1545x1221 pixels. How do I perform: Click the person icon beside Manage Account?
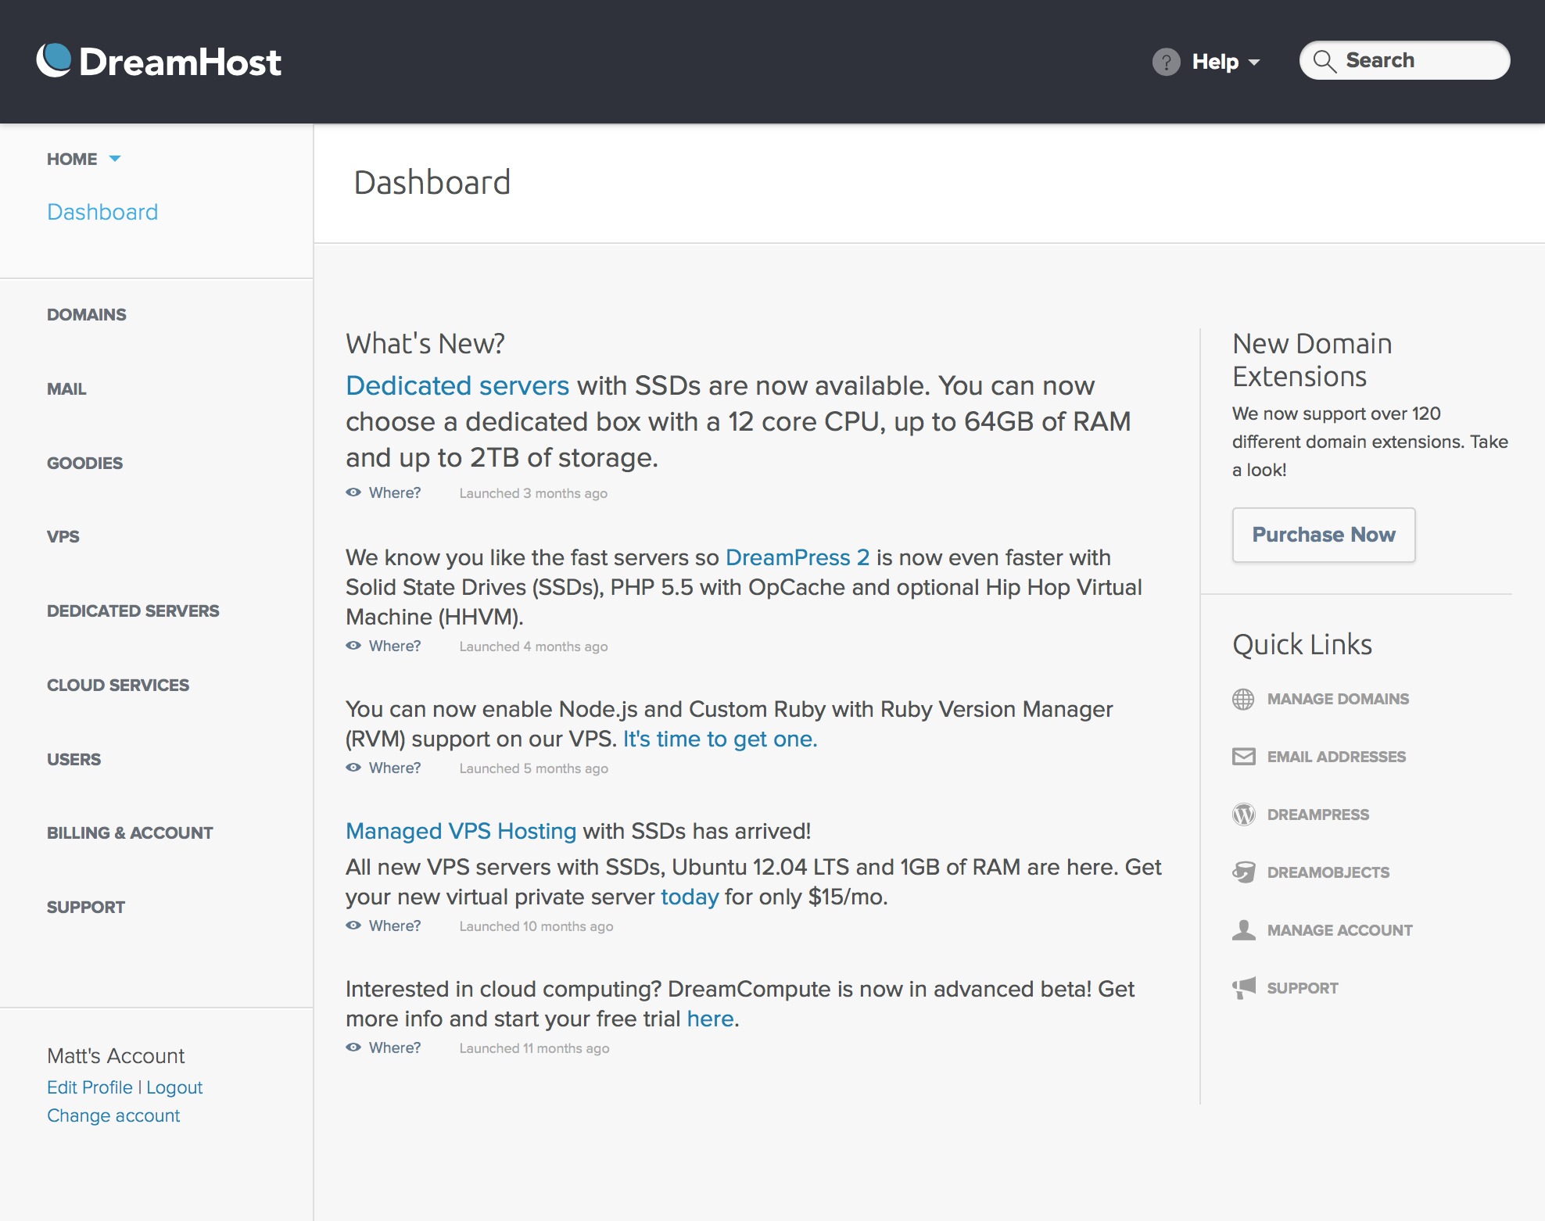pyautogui.click(x=1243, y=930)
